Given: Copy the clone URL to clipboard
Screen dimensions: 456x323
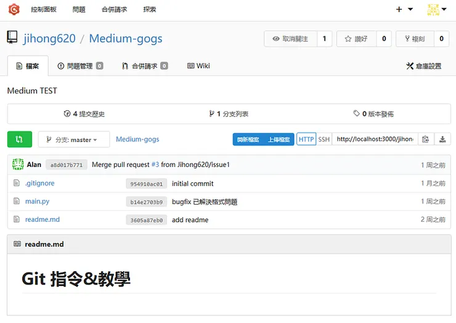Looking at the screenshot, I should tap(426, 139).
